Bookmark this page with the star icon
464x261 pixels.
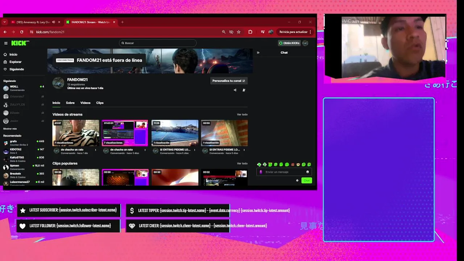click(x=239, y=32)
